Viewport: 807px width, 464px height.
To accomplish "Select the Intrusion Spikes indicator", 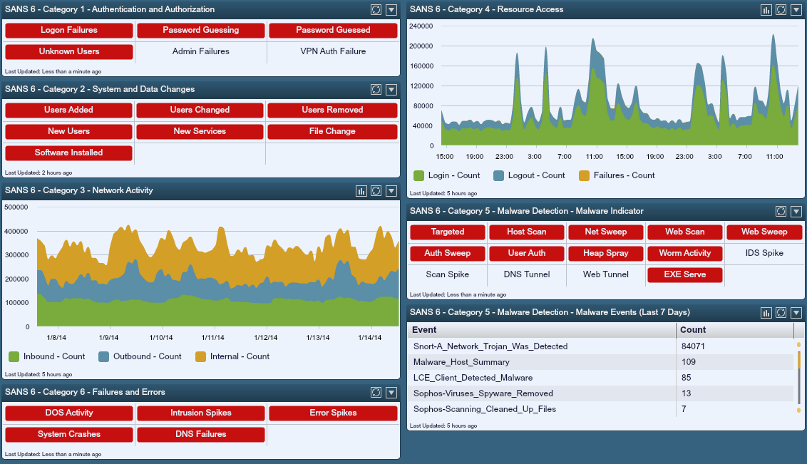I will tap(201, 413).
